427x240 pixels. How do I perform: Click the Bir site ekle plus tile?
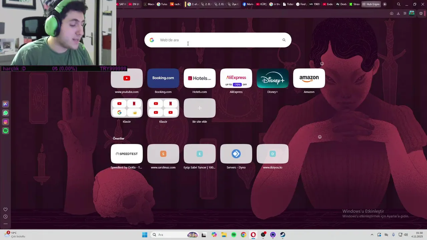199,108
